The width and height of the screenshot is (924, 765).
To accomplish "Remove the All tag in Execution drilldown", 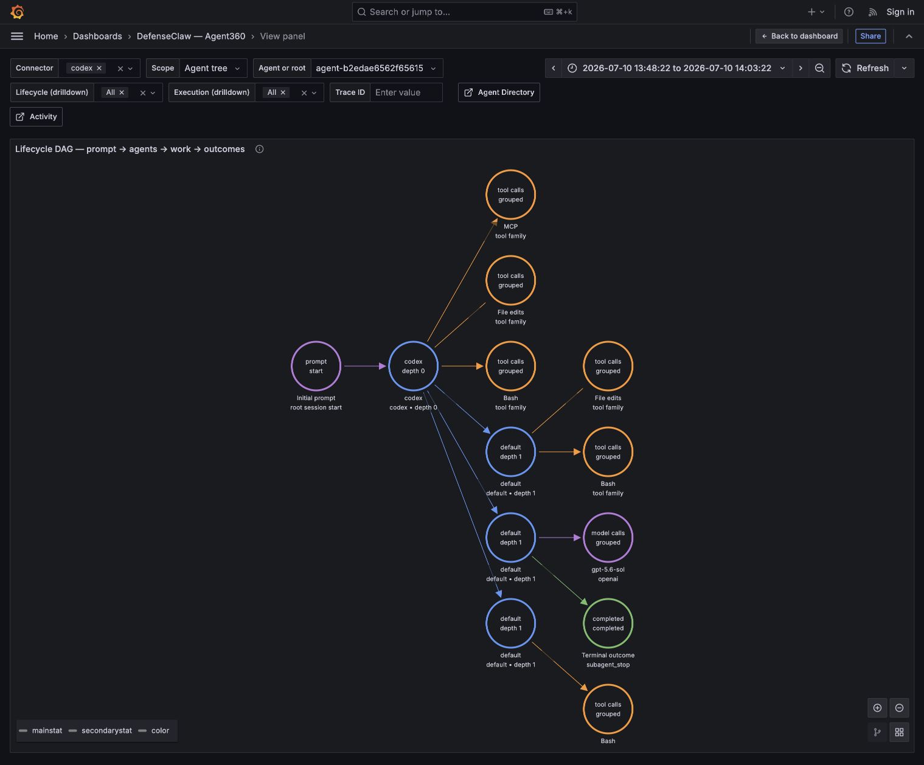I will 283,92.
